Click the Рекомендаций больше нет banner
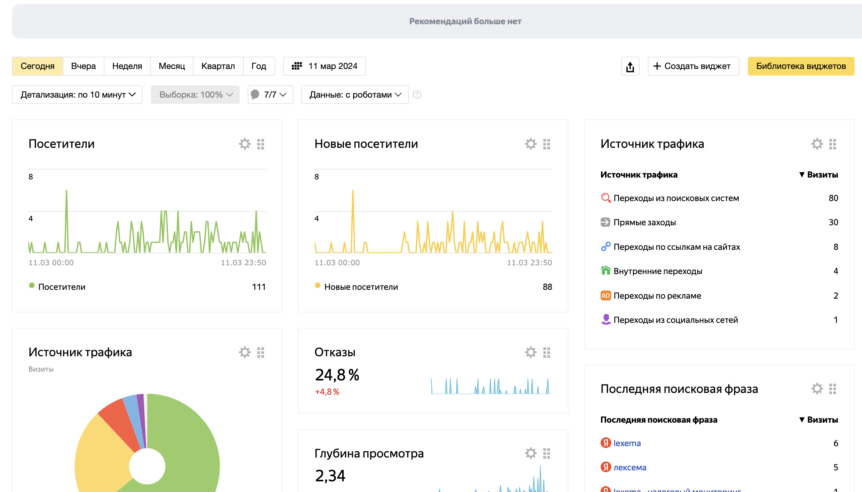This screenshot has width=862, height=492. click(x=437, y=21)
